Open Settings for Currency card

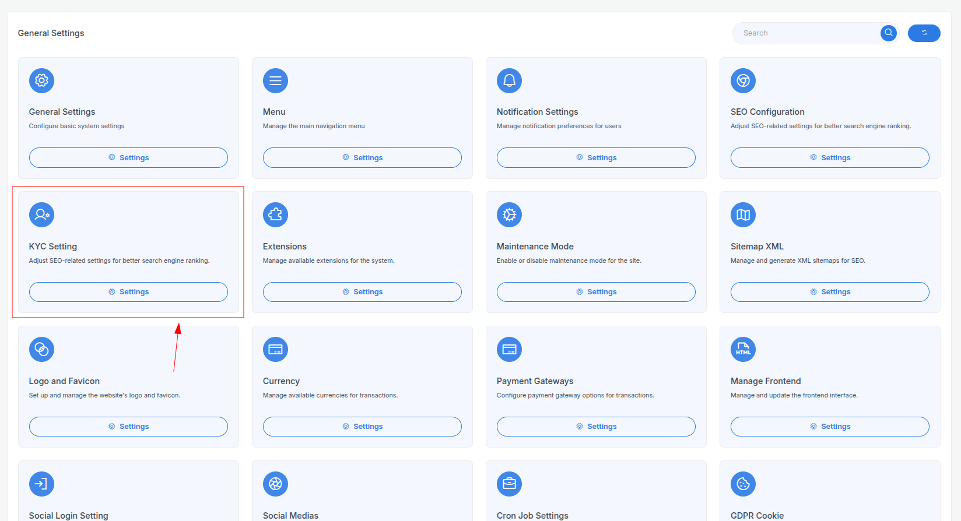coord(362,427)
